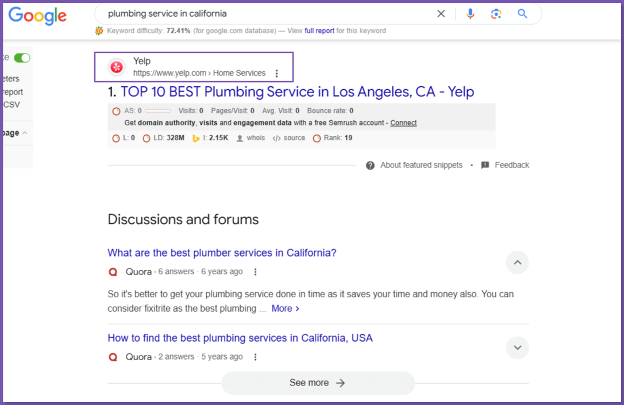Collapse the first Quora discussion with the up chevron
This screenshot has width=624, height=405.
click(x=517, y=262)
